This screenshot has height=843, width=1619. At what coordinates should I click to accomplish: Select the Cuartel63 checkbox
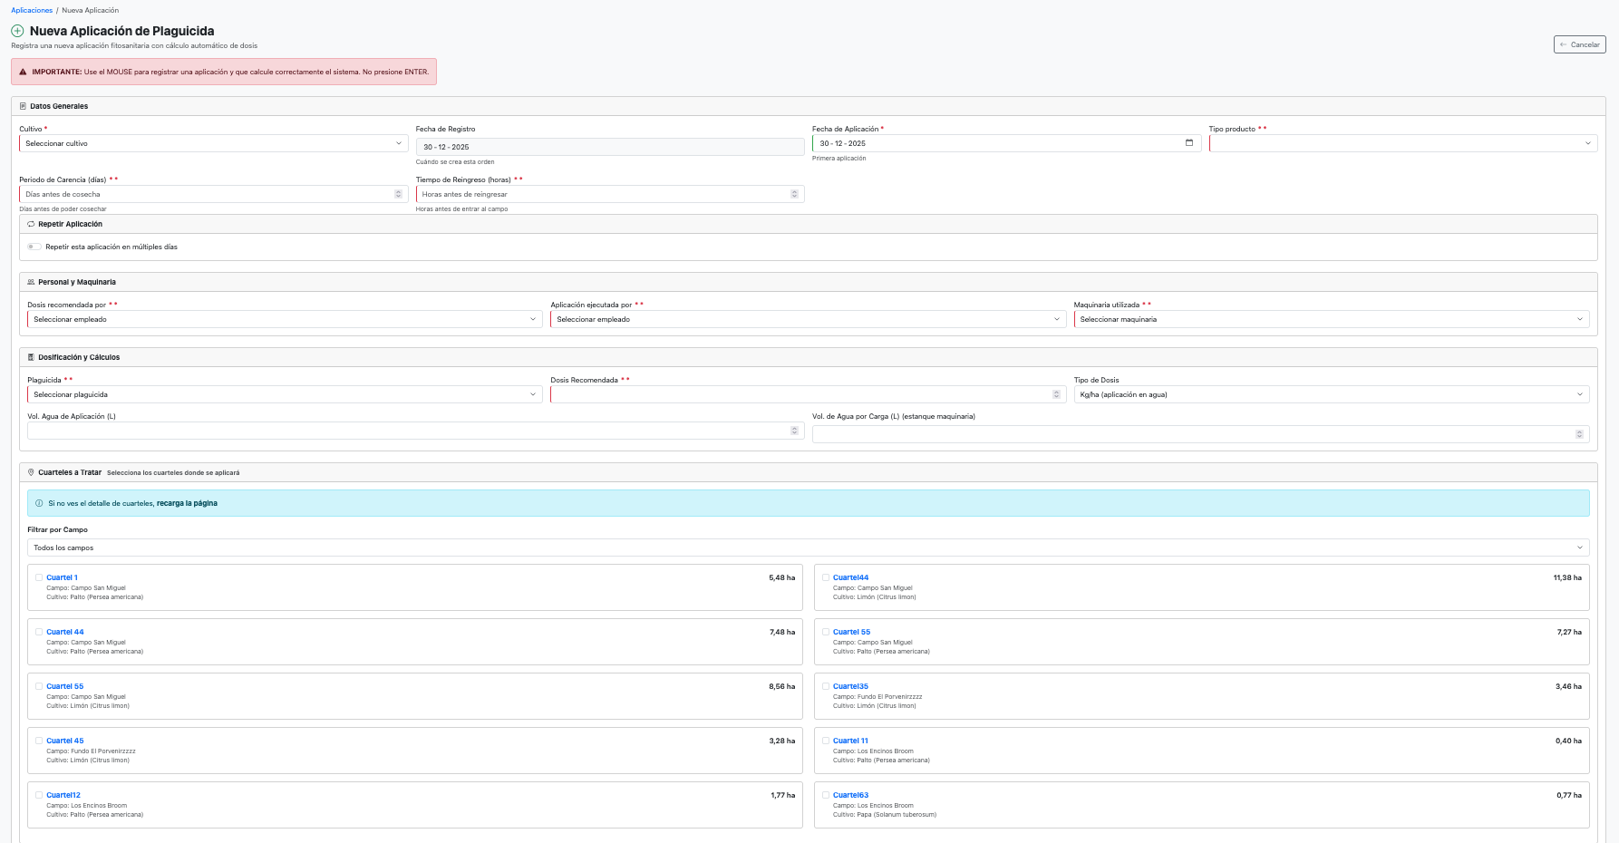[826, 795]
